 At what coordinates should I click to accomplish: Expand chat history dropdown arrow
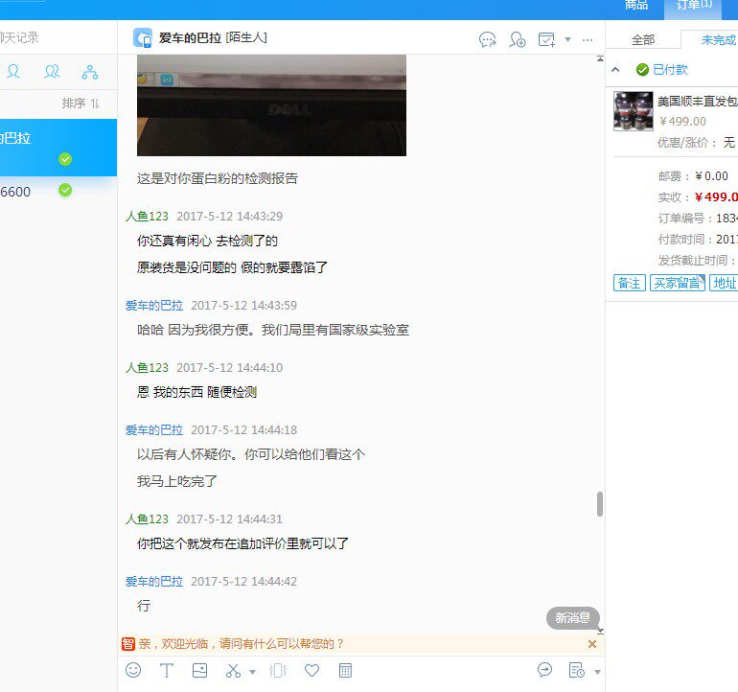pyautogui.click(x=597, y=672)
